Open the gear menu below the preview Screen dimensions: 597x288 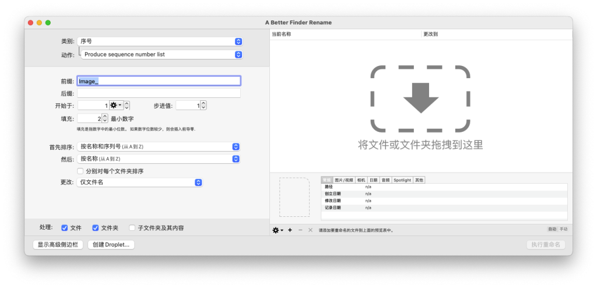[278, 230]
